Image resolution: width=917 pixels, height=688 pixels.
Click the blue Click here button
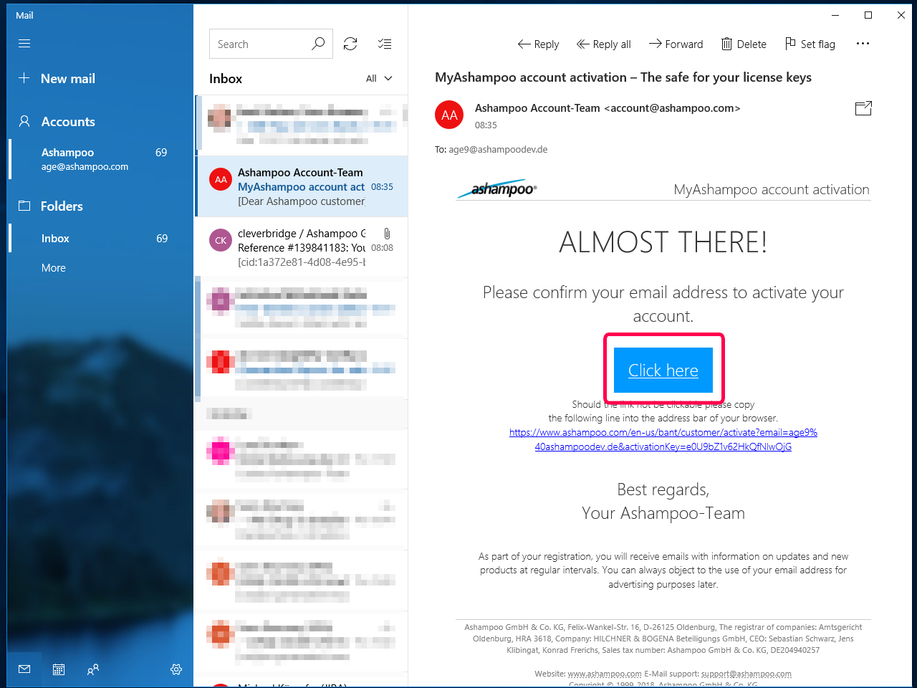[663, 370]
